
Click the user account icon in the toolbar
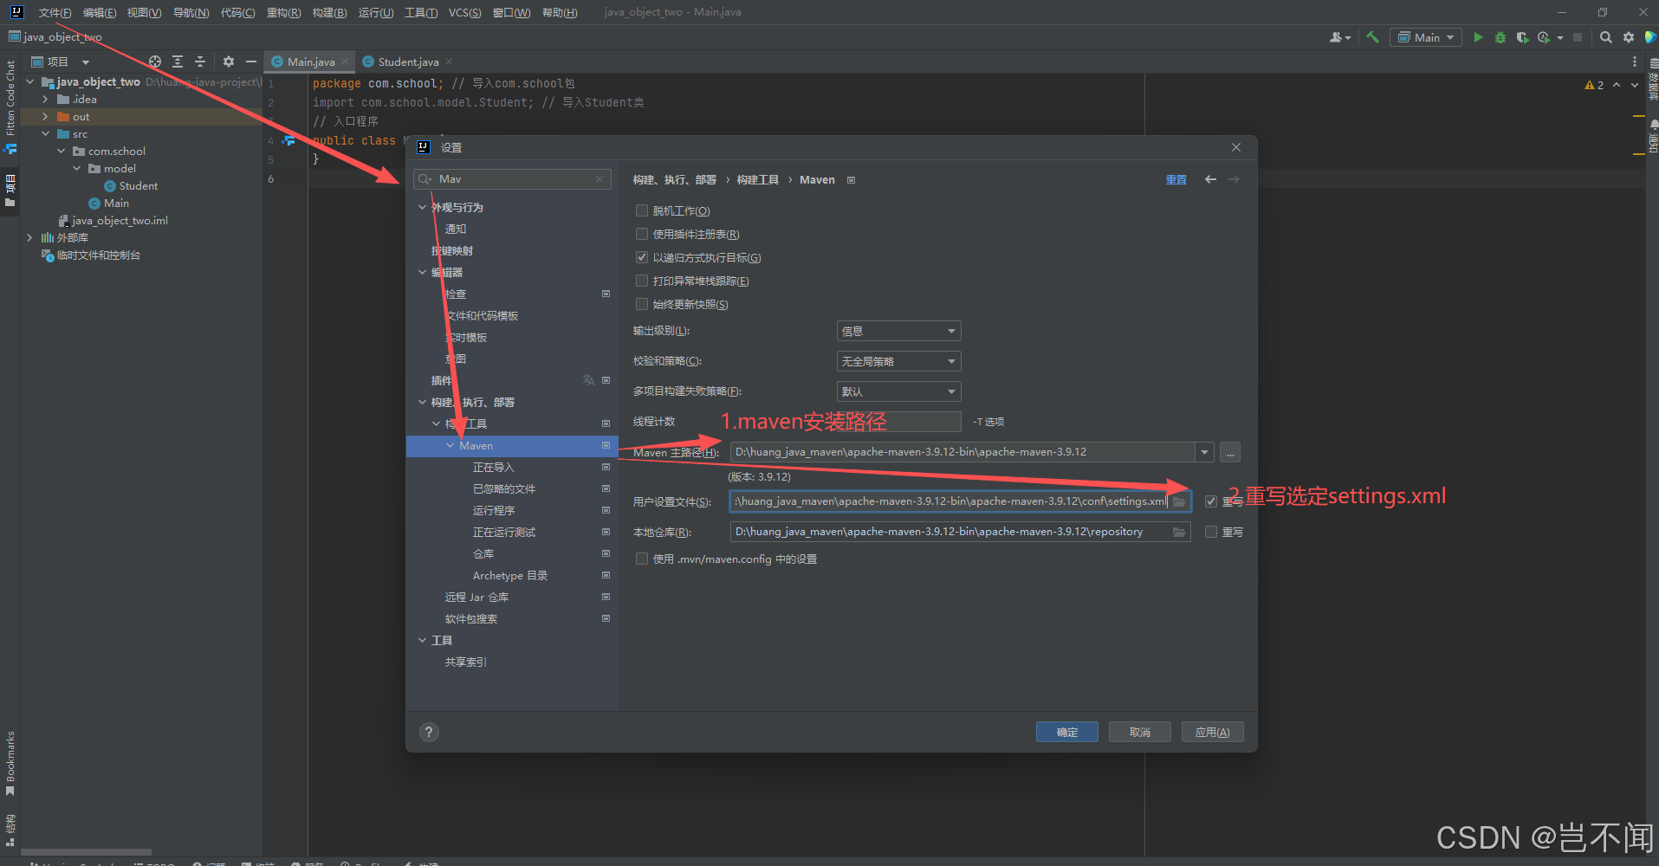(1339, 37)
